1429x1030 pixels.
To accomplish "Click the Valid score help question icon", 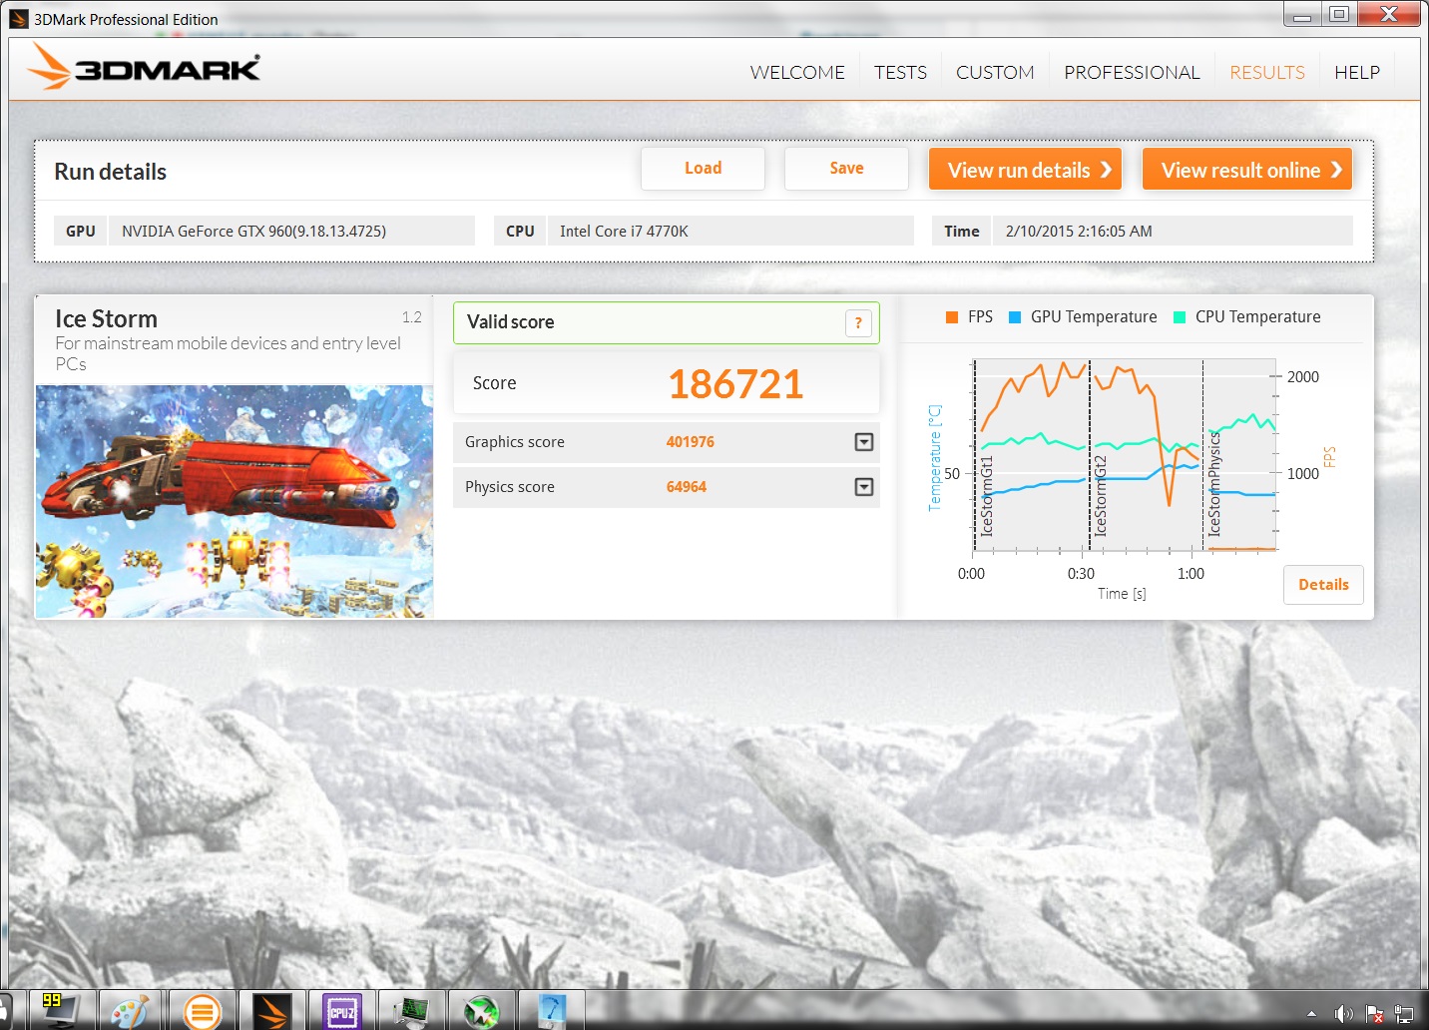I will click(858, 323).
